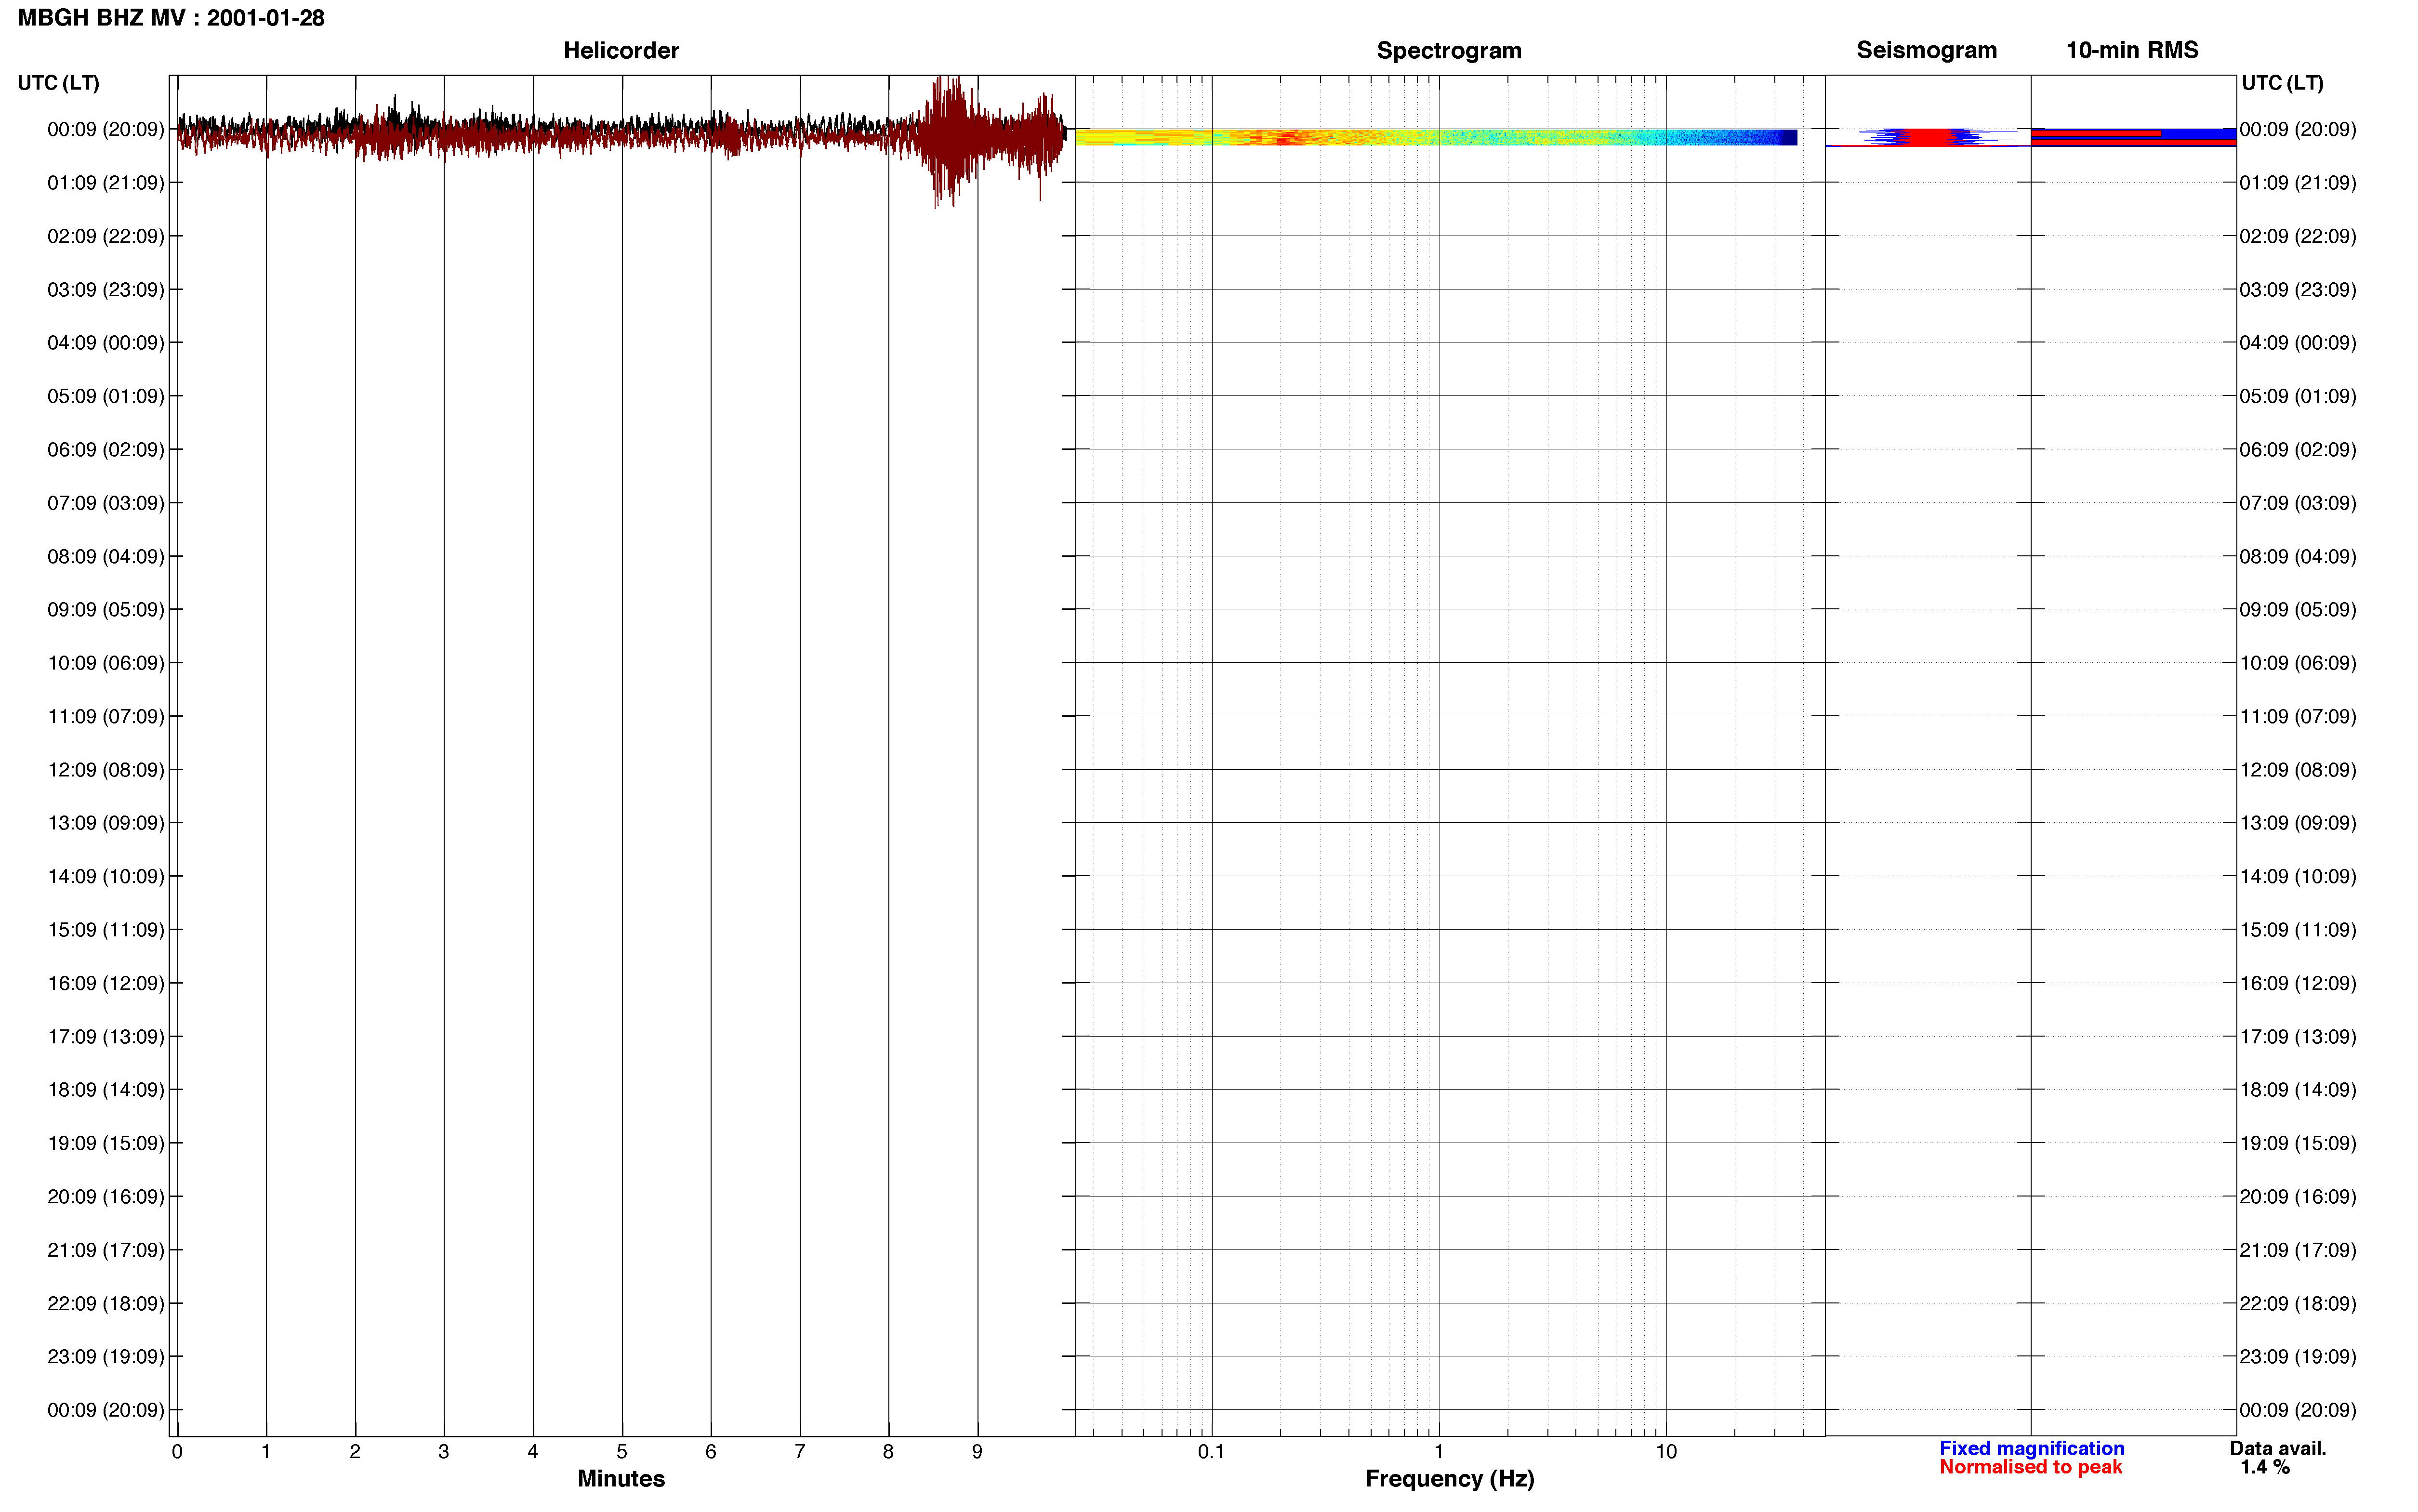The height and width of the screenshot is (1512, 2418).
Task: Click left time label "22:09 (18:09)"
Action: pos(105,1303)
